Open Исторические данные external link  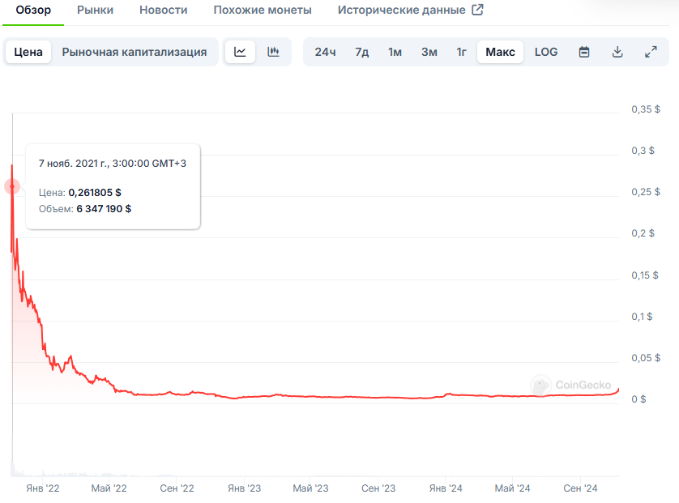click(410, 11)
